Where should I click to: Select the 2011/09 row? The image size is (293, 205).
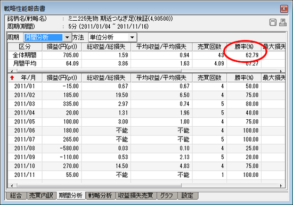click(x=146, y=157)
